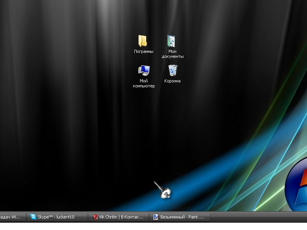Click the Paint icon in taskbar
The image size is (307, 230).
pyautogui.click(x=156, y=217)
